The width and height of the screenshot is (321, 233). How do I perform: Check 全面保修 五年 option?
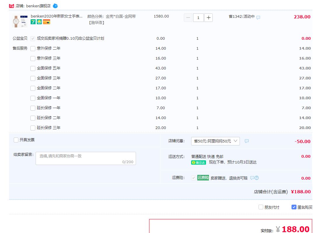coord(33,68)
